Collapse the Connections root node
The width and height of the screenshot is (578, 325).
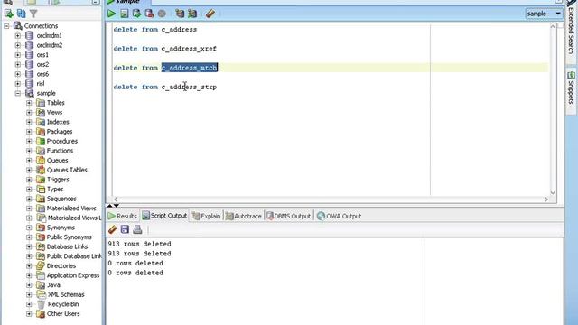point(6,26)
